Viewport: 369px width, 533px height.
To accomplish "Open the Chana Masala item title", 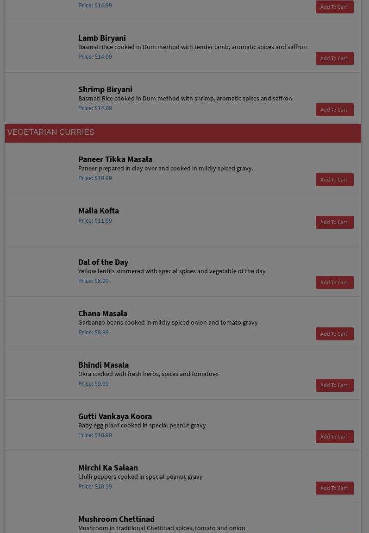I will 103,314.
